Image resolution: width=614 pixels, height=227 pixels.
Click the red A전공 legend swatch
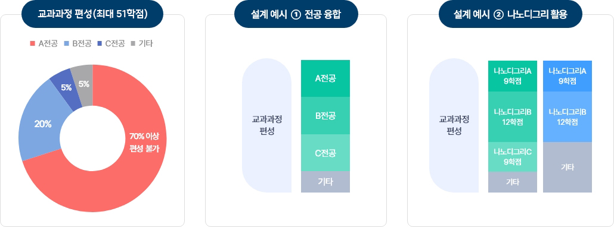33,44
